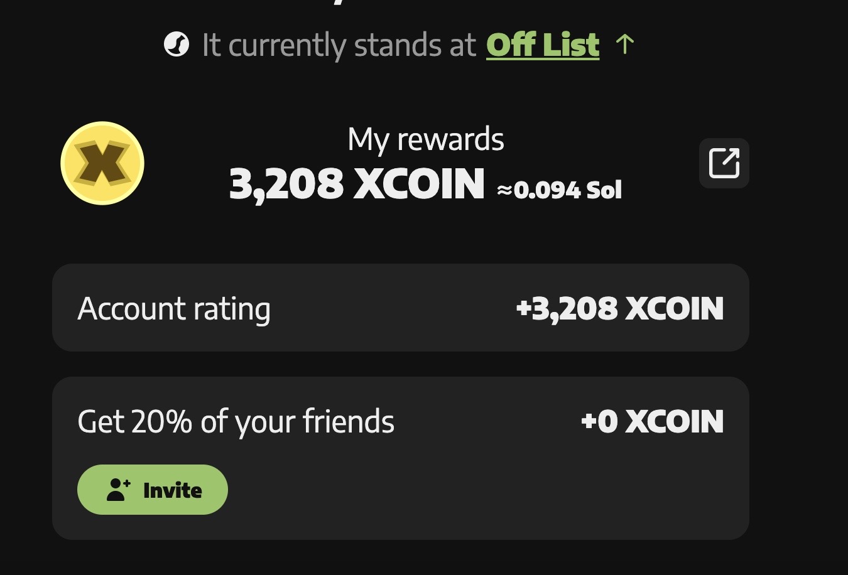Click empty area of the friends referral card

[x=477, y=490]
